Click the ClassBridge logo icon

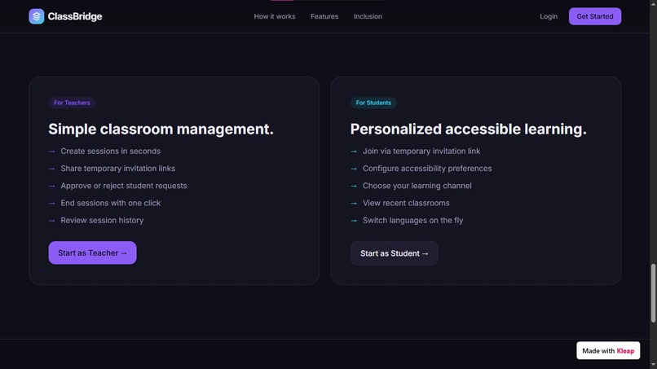(37, 16)
